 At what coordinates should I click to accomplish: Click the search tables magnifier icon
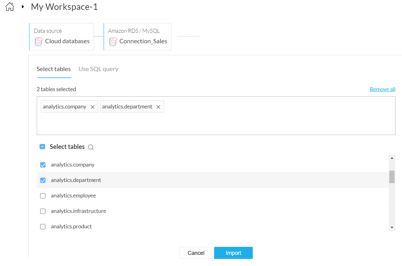pyautogui.click(x=91, y=147)
